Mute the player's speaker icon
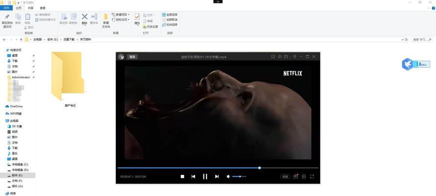 (229, 176)
